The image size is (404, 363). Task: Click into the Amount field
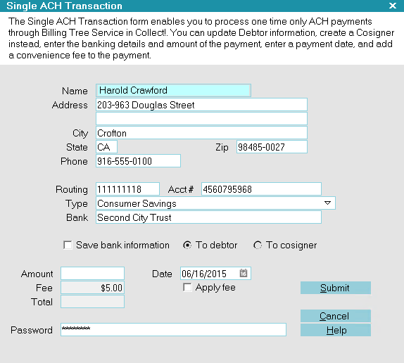tap(92, 273)
